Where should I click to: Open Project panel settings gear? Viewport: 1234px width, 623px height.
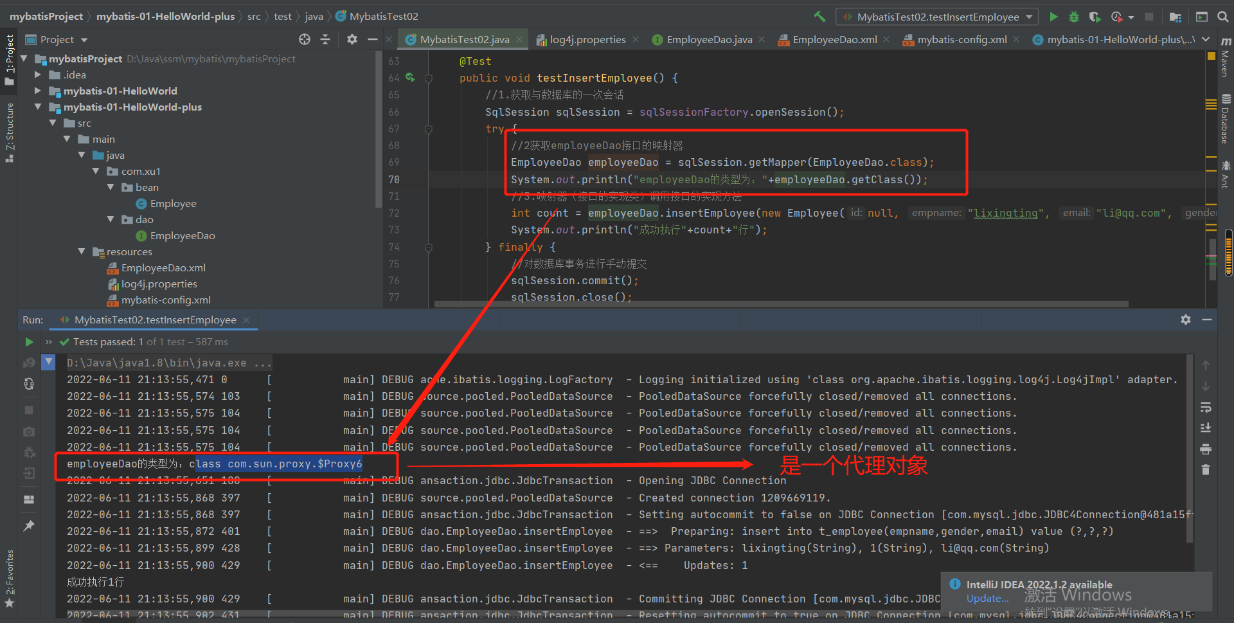tap(352, 39)
